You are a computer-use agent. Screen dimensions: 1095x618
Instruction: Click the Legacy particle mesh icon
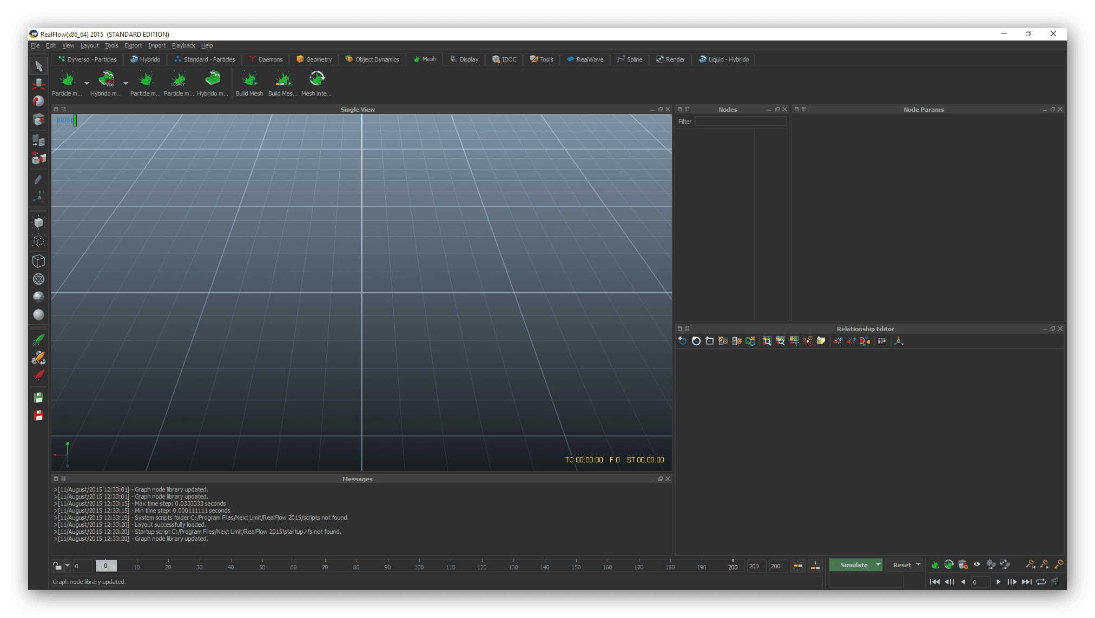[x=179, y=79]
